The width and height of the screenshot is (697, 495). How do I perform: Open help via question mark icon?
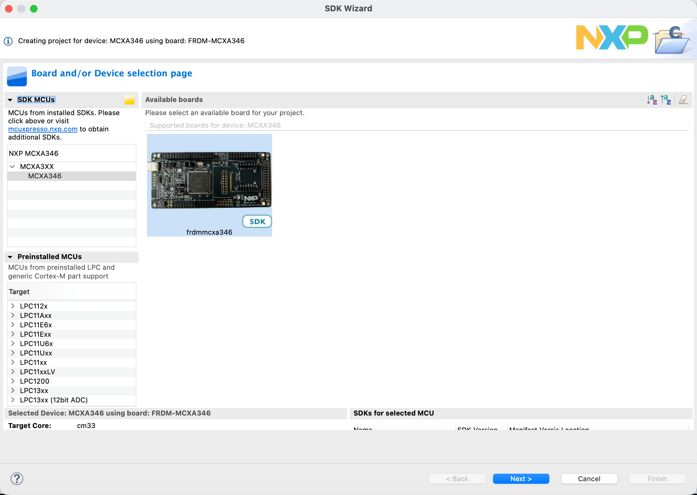pos(17,479)
